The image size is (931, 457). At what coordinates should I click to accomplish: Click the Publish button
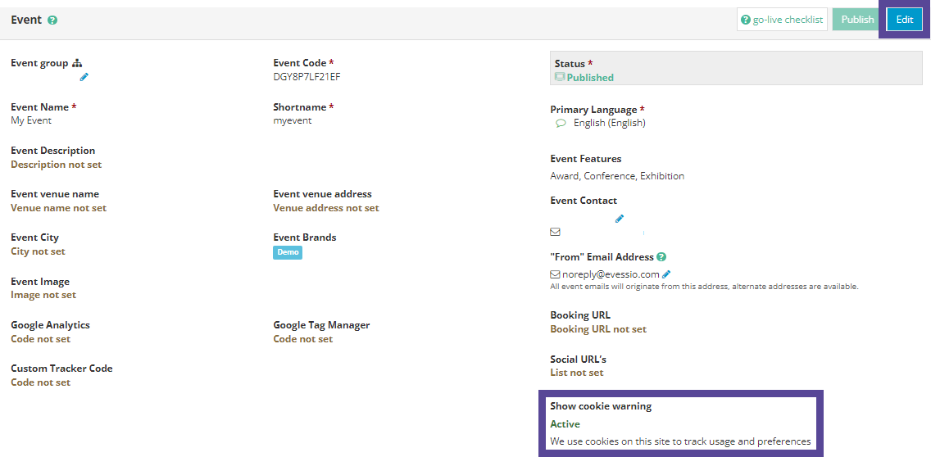click(x=857, y=20)
